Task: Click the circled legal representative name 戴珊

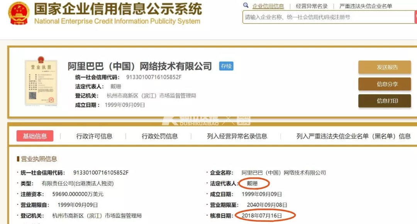Action: 253,183
